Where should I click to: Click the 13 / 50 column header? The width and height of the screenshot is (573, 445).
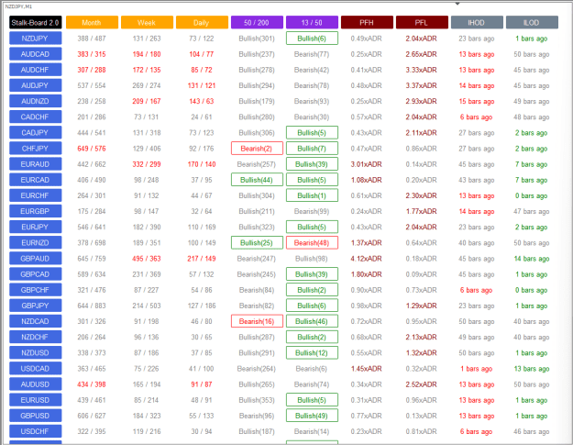click(x=312, y=22)
